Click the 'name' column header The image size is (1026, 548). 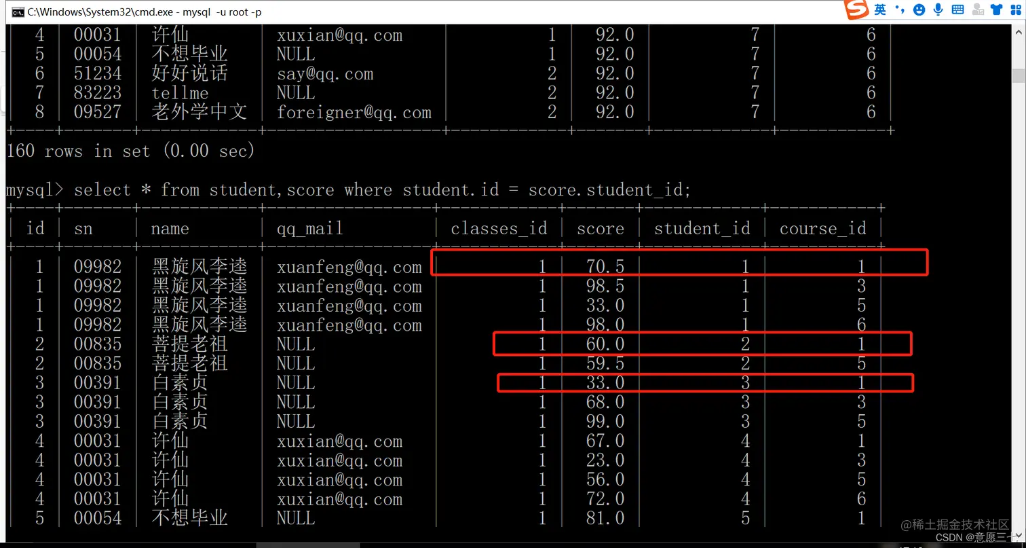170,229
